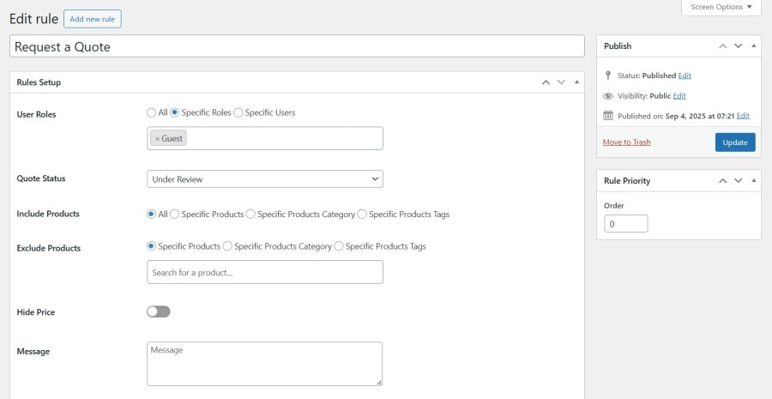This screenshot has height=399, width=772.
Task: Choose Specific Products Category under Include Products
Action: coord(250,215)
